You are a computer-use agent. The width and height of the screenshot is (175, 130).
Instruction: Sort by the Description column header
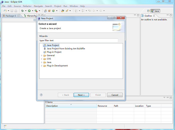[x=71, y=106]
